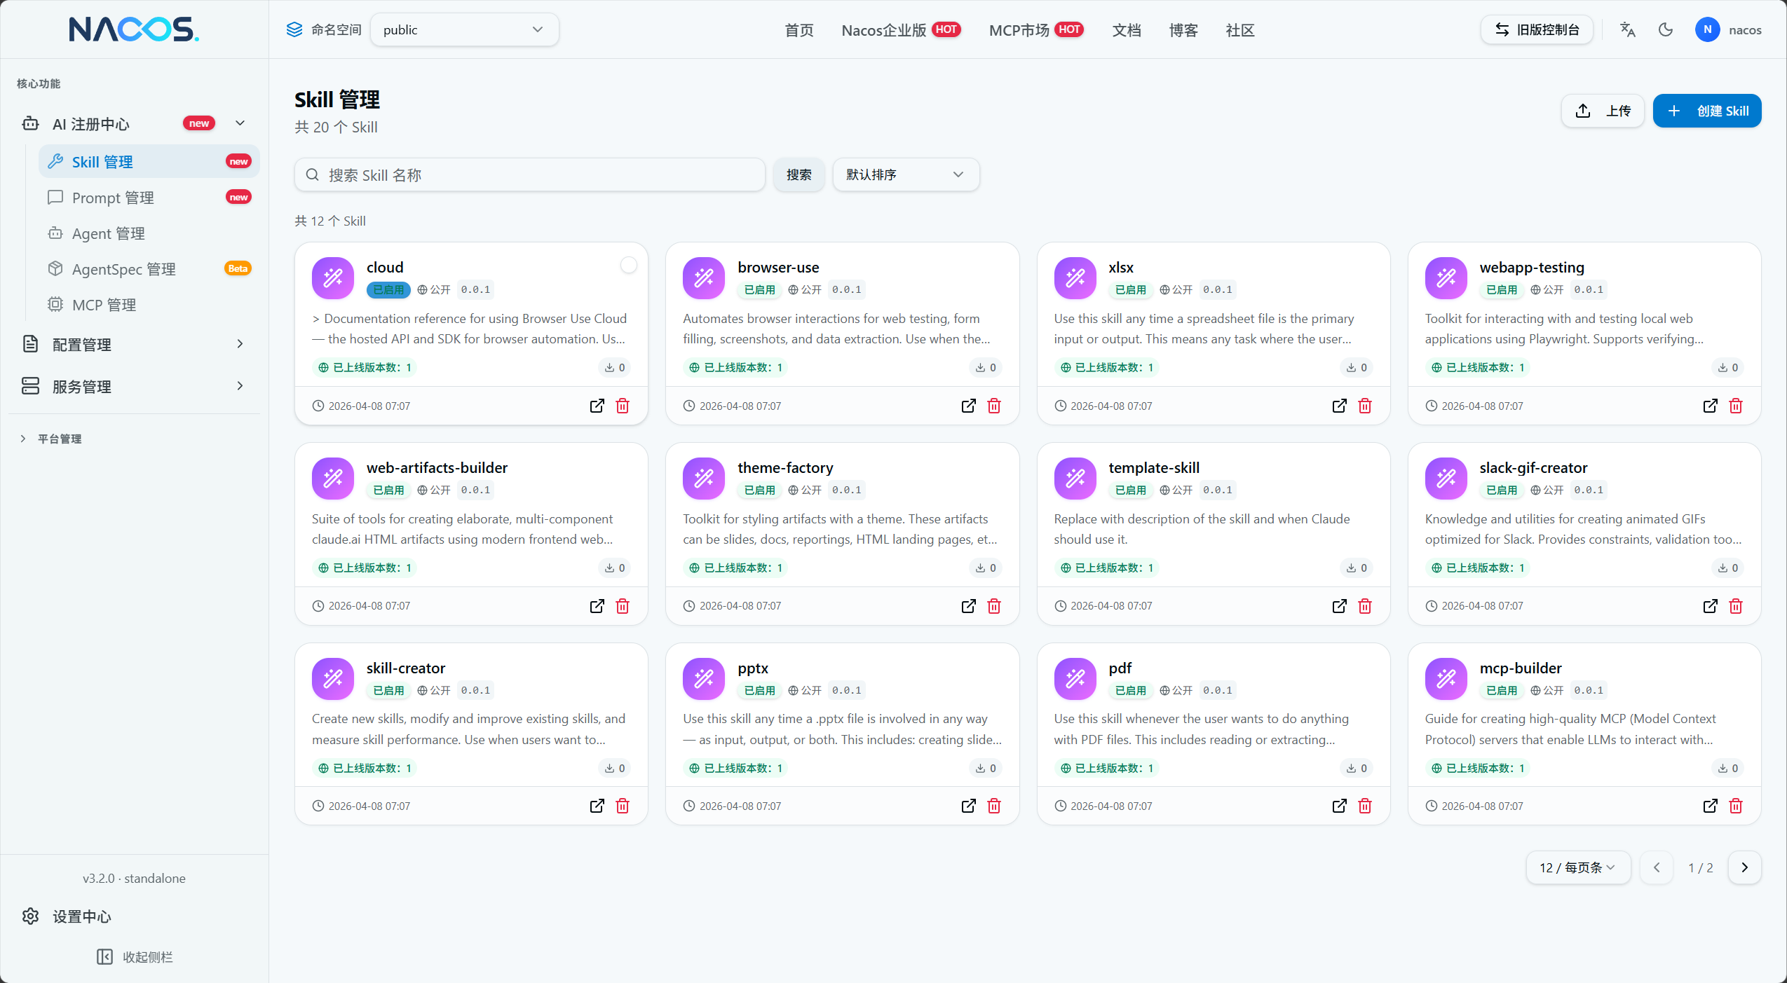The image size is (1787, 983).
Task: Open the cloud skill title
Action: tap(385, 267)
